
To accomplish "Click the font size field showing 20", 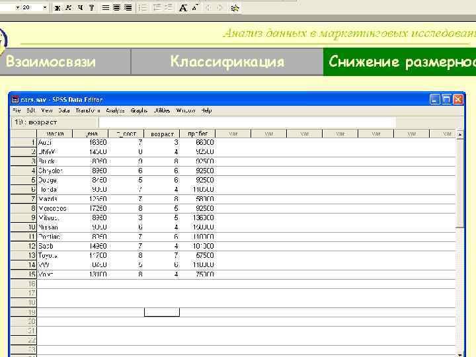I will click(32, 7).
